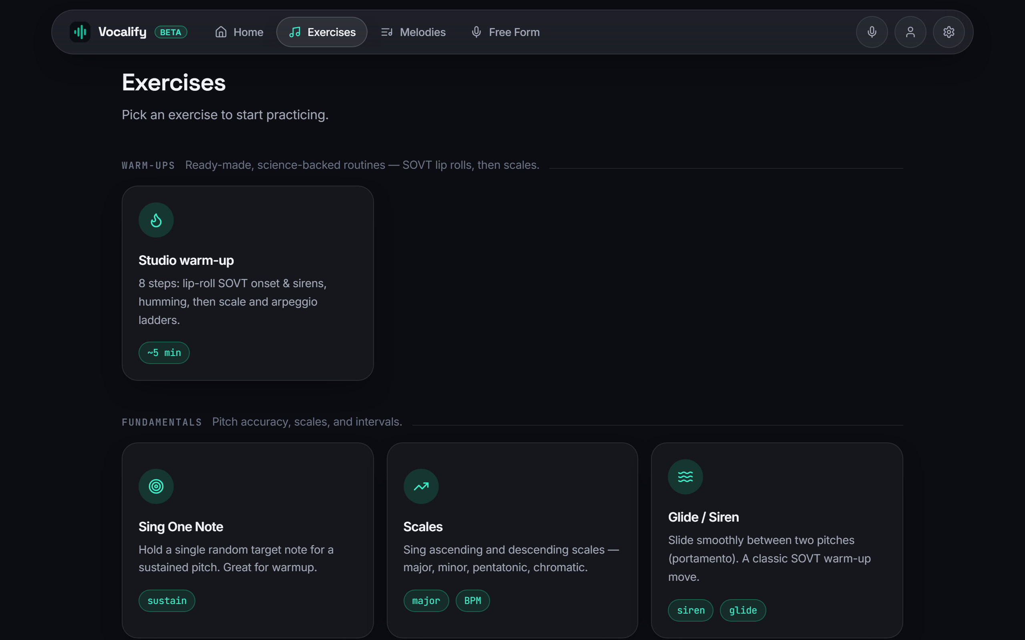Click the ~5 min tag
This screenshot has height=640, width=1025.
click(x=164, y=352)
